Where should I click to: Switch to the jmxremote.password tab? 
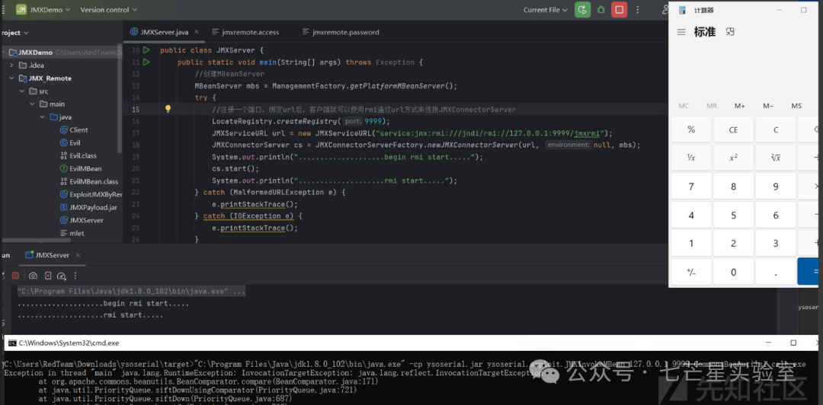point(341,32)
